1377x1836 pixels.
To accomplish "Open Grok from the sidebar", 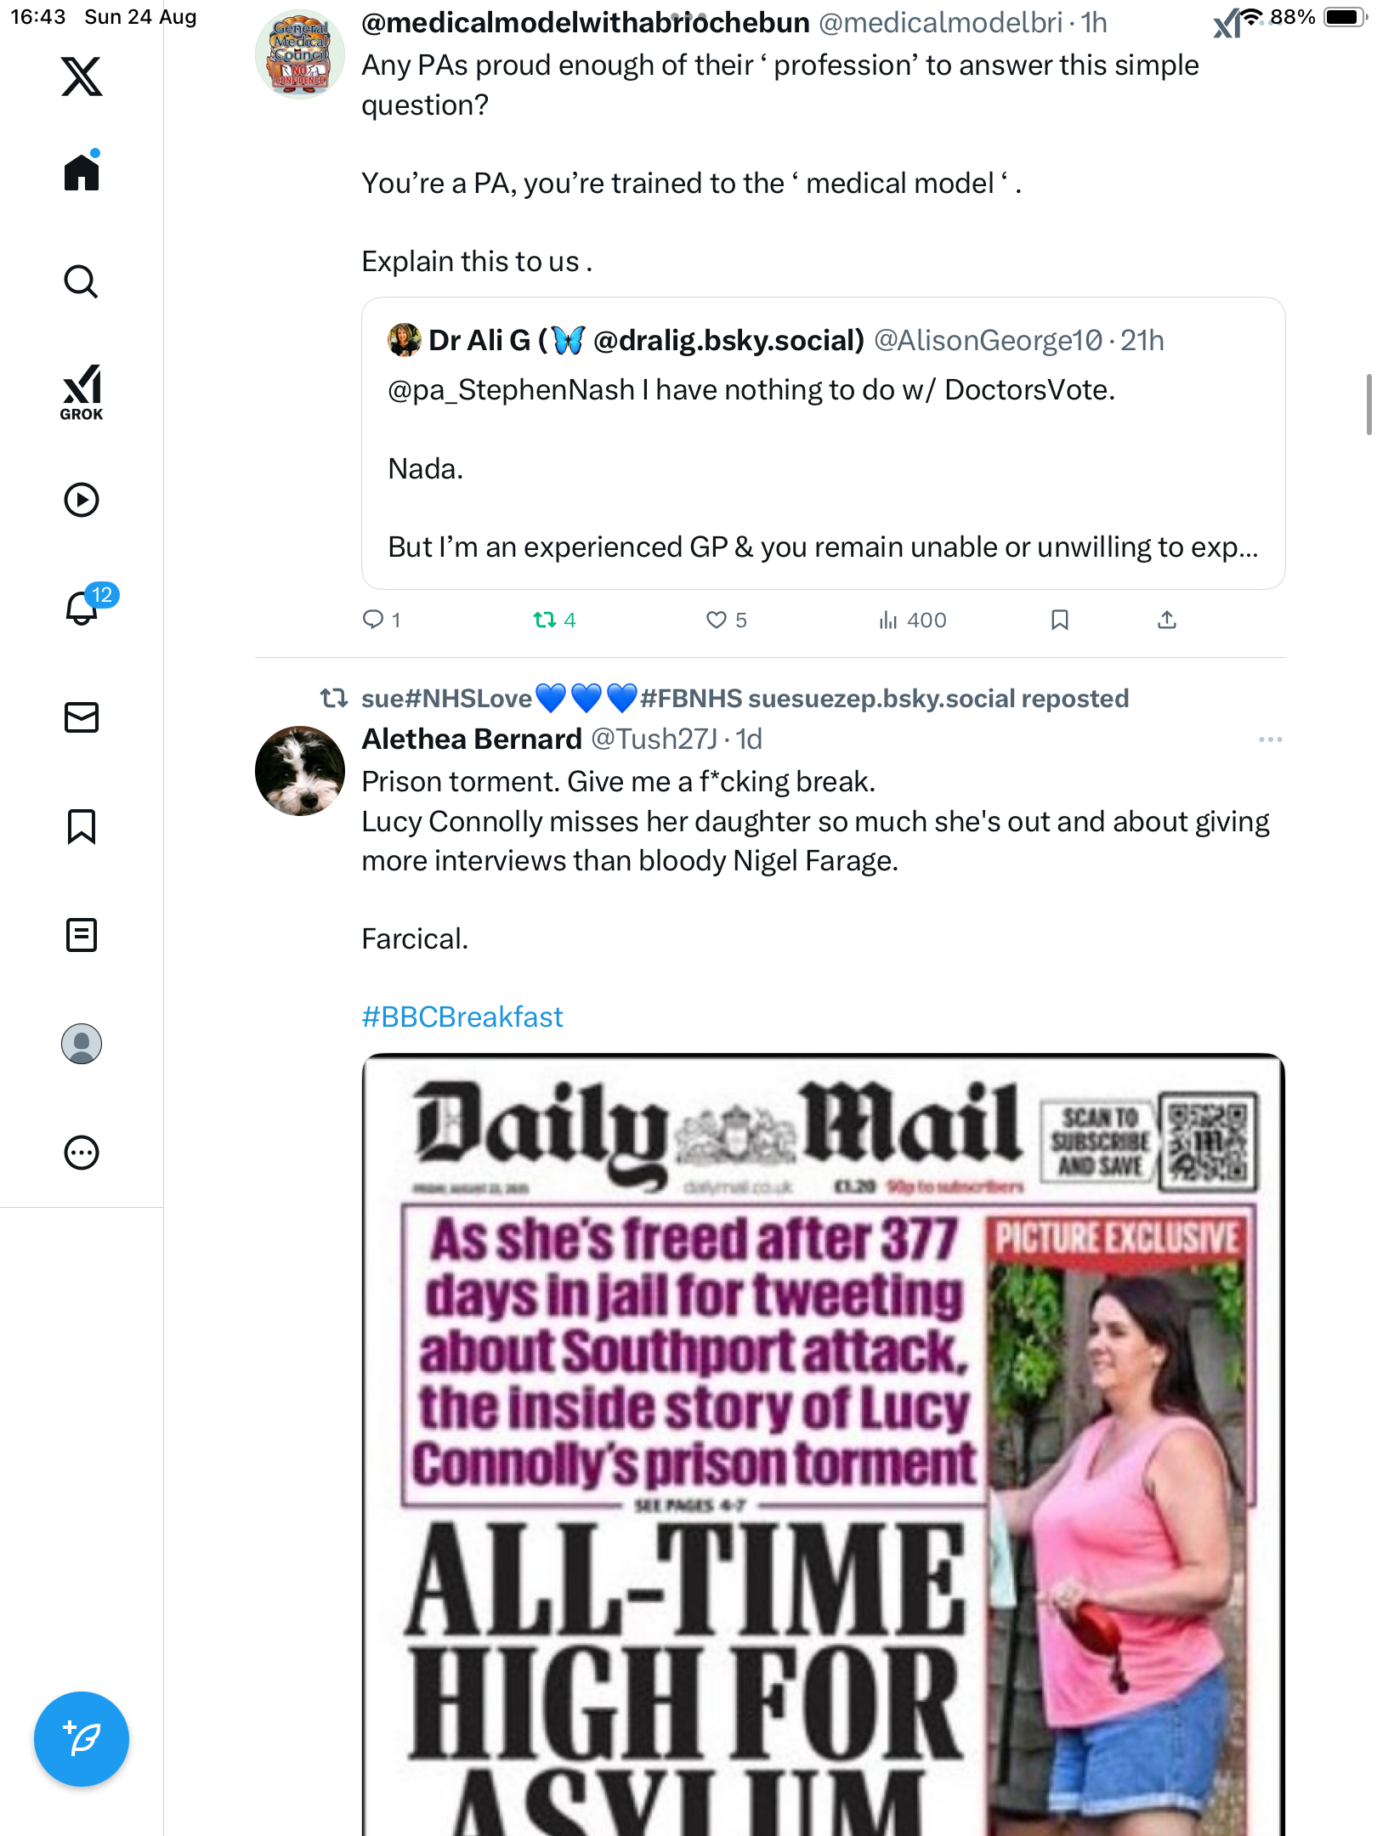I will tap(82, 392).
